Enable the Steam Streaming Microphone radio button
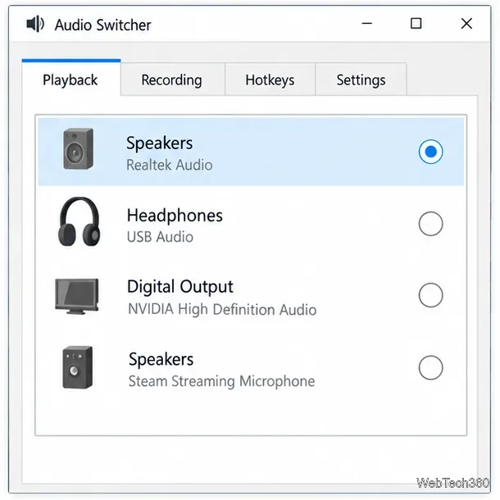 pos(430,368)
